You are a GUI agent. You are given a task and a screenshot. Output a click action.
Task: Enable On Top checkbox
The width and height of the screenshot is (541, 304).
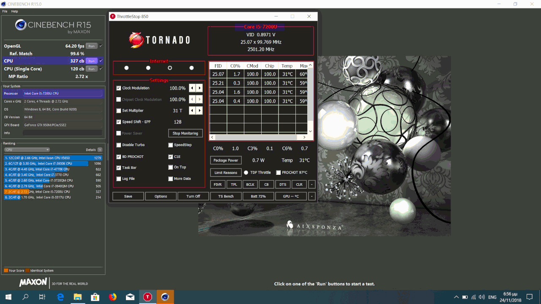171,167
